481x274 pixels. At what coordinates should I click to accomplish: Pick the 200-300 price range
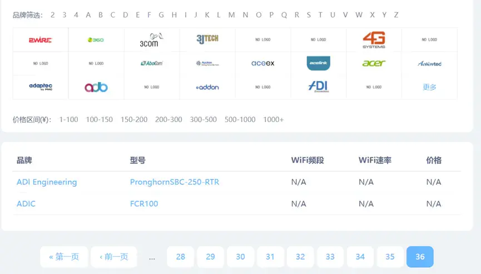(168, 119)
